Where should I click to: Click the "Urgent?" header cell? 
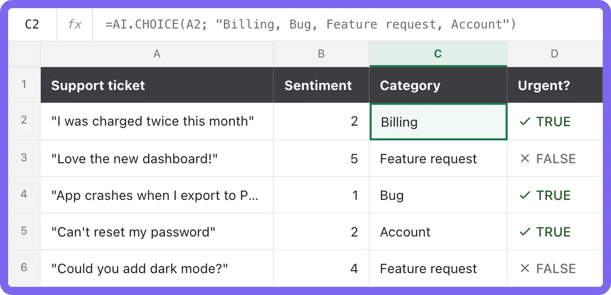point(555,85)
